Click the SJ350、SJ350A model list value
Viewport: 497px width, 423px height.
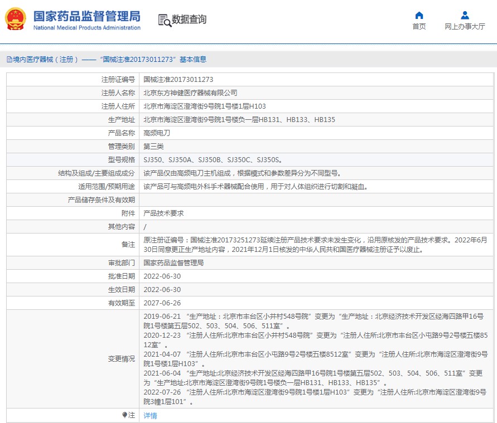(213, 159)
